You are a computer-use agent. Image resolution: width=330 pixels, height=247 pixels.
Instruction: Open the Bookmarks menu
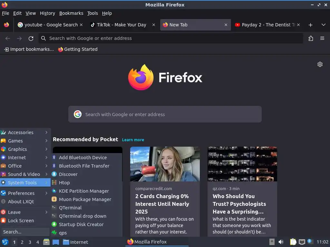[x=71, y=13]
